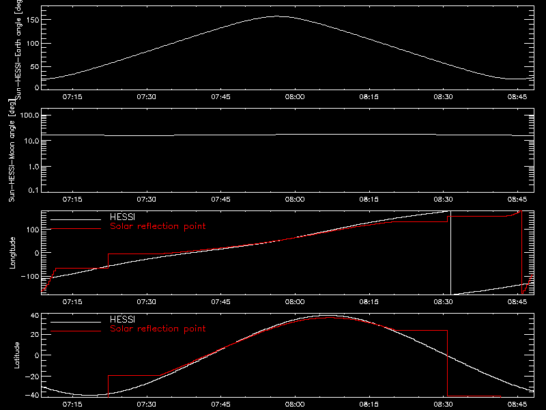Click 08:00 tick under Moon angle plot
The image size is (546, 410).
(295, 200)
